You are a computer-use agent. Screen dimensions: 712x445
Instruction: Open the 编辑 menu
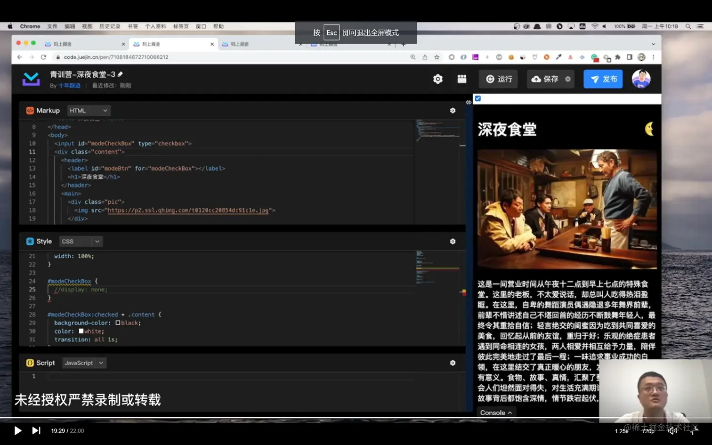[70, 26]
